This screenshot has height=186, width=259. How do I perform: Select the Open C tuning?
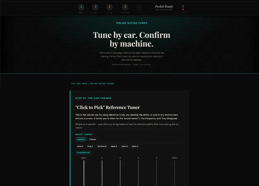coord(135,146)
